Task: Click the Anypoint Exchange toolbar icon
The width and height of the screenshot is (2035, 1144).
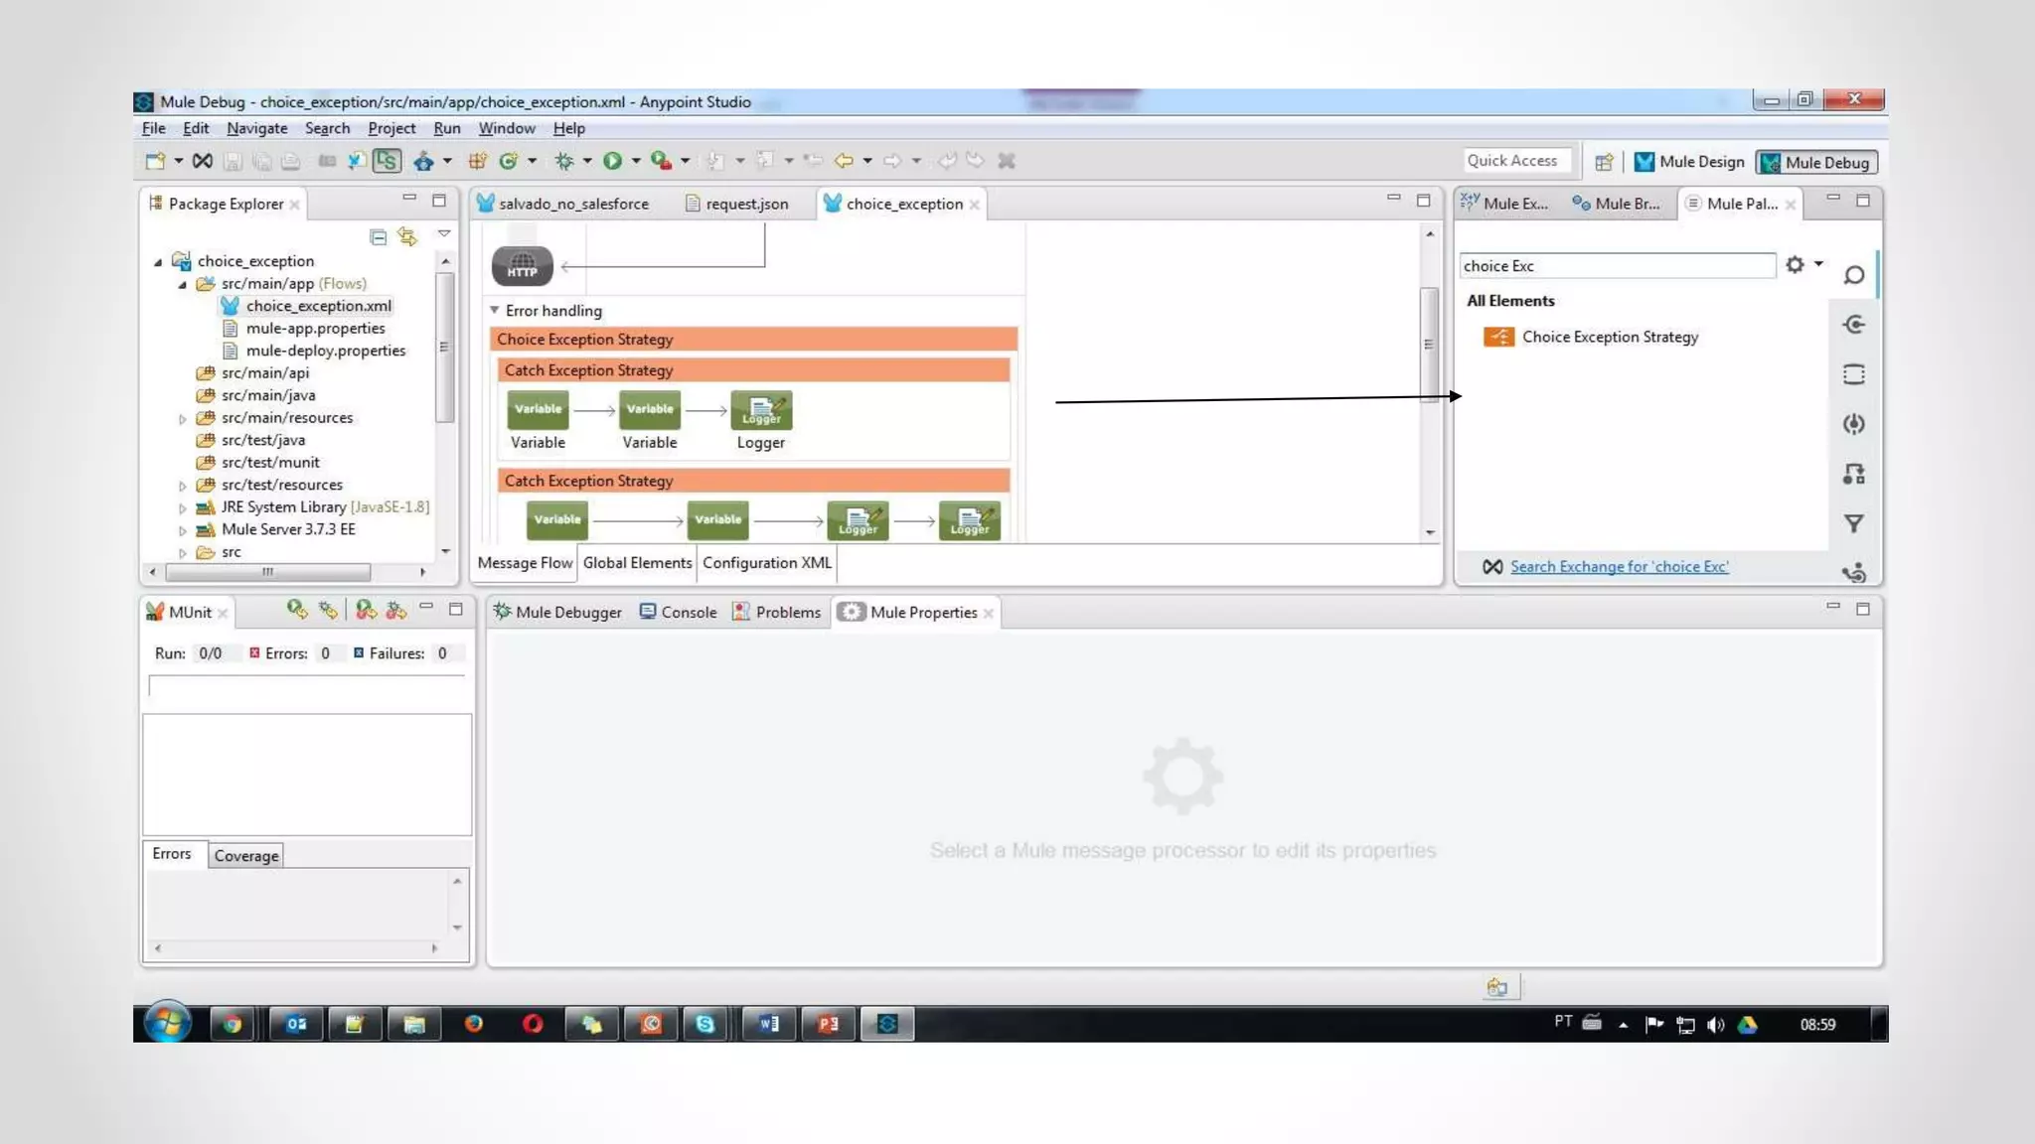Action: [202, 161]
